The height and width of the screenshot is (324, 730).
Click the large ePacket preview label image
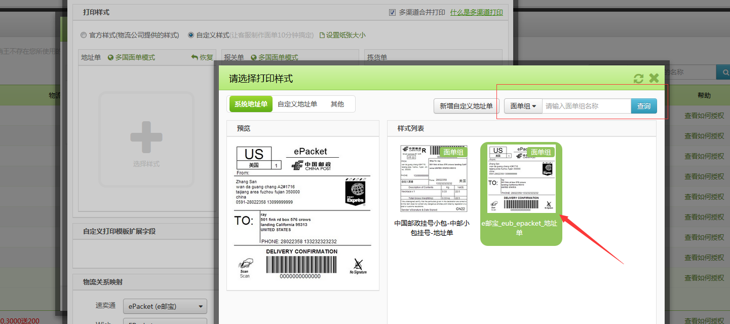[x=303, y=212]
